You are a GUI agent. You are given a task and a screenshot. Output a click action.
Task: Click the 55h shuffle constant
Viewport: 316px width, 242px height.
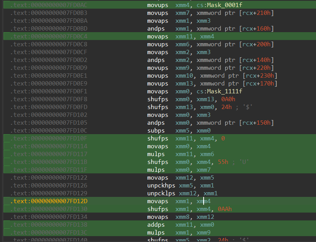[x=223, y=162]
